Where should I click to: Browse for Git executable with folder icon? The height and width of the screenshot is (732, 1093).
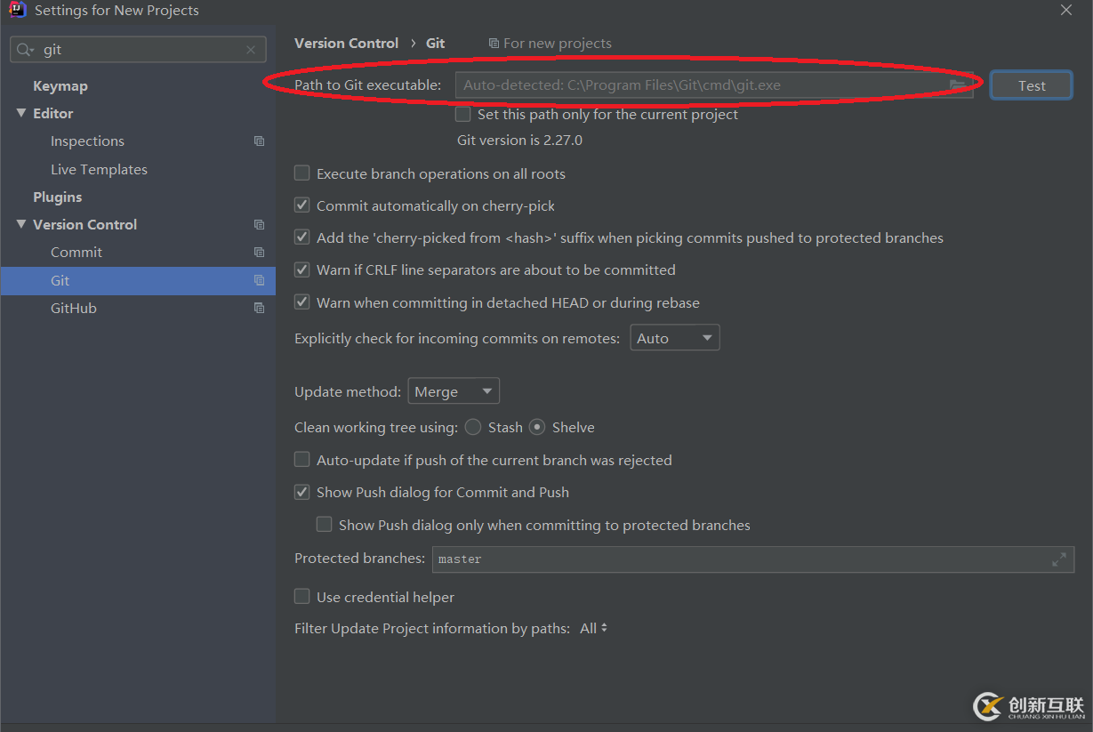958,85
